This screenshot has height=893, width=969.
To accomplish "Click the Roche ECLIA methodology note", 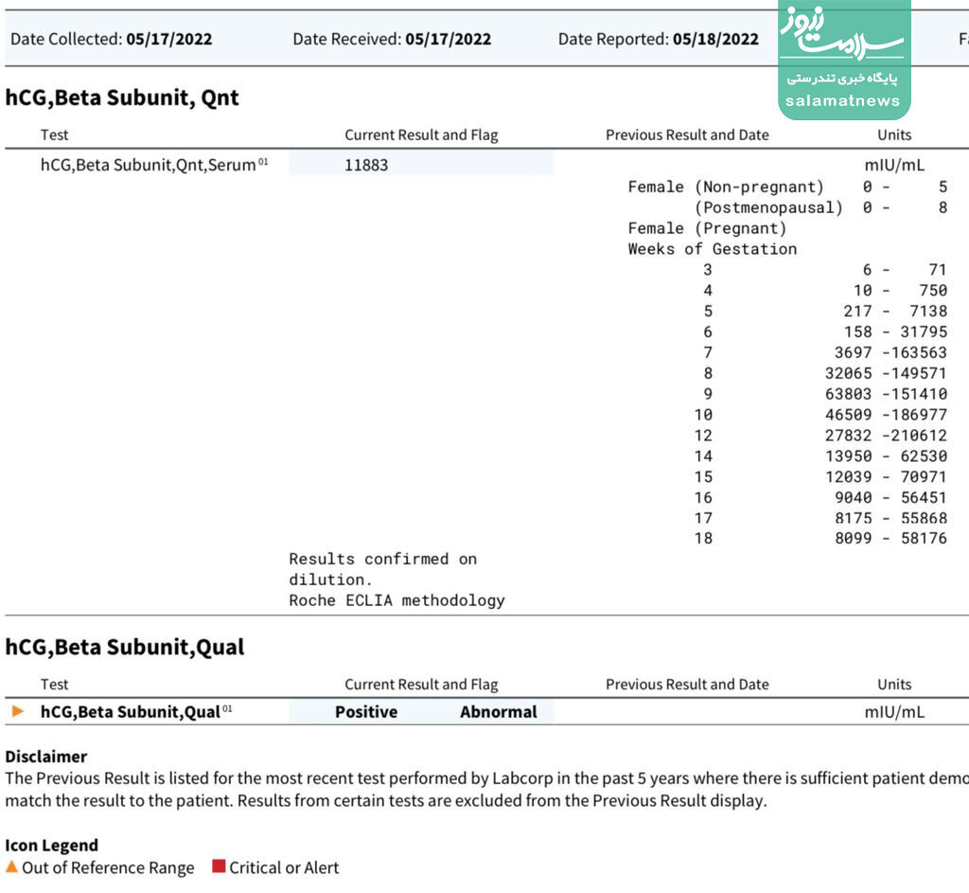I will (396, 600).
